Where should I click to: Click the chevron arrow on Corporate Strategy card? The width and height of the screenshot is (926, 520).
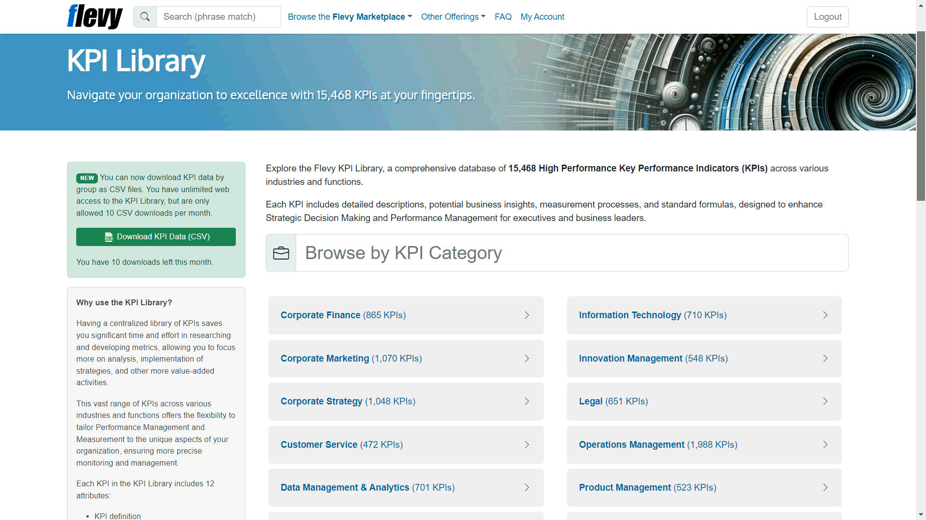(x=527, y=402)
